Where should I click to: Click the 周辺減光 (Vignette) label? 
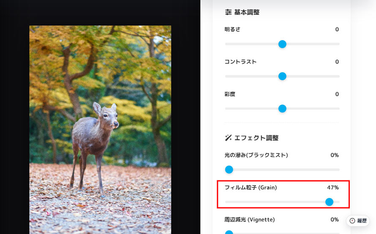coord(250,220)
